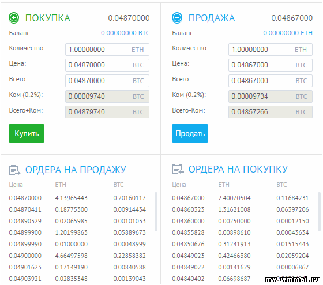This screenshot has height=285, width=323.
Task: Click BTC total 0.11684231 in buy orders
Action: coord(293,198)
